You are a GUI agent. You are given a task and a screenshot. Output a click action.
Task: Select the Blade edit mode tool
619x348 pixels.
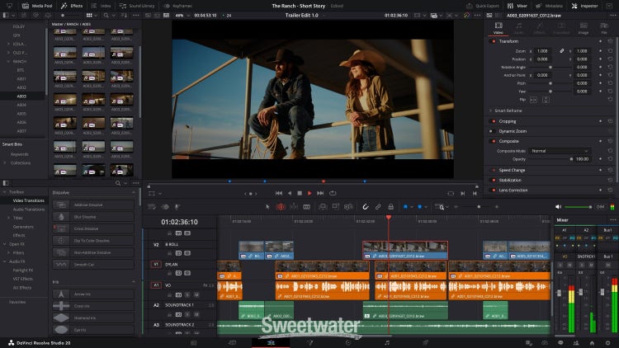pyautogui.click(x=305, y=206)
